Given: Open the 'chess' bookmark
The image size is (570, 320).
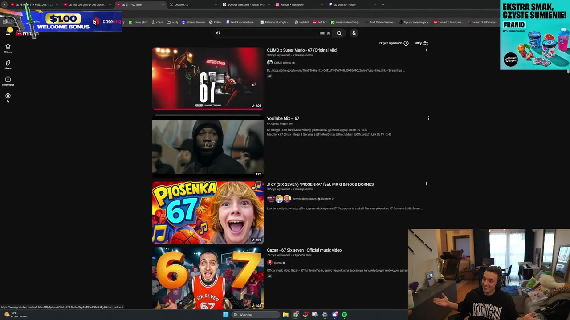Looking at the screenshot, I should pyautogui.click(x=158, y=22).
